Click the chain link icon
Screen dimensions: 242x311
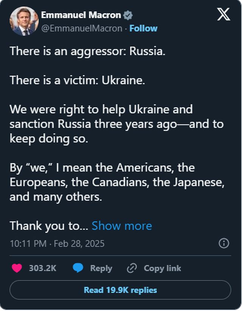pos(132,268)
